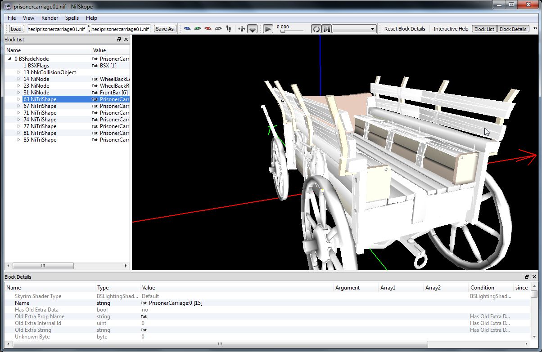542x352 pixels.
Task: Open the Spells menu
Action: (x=72, y=18)
